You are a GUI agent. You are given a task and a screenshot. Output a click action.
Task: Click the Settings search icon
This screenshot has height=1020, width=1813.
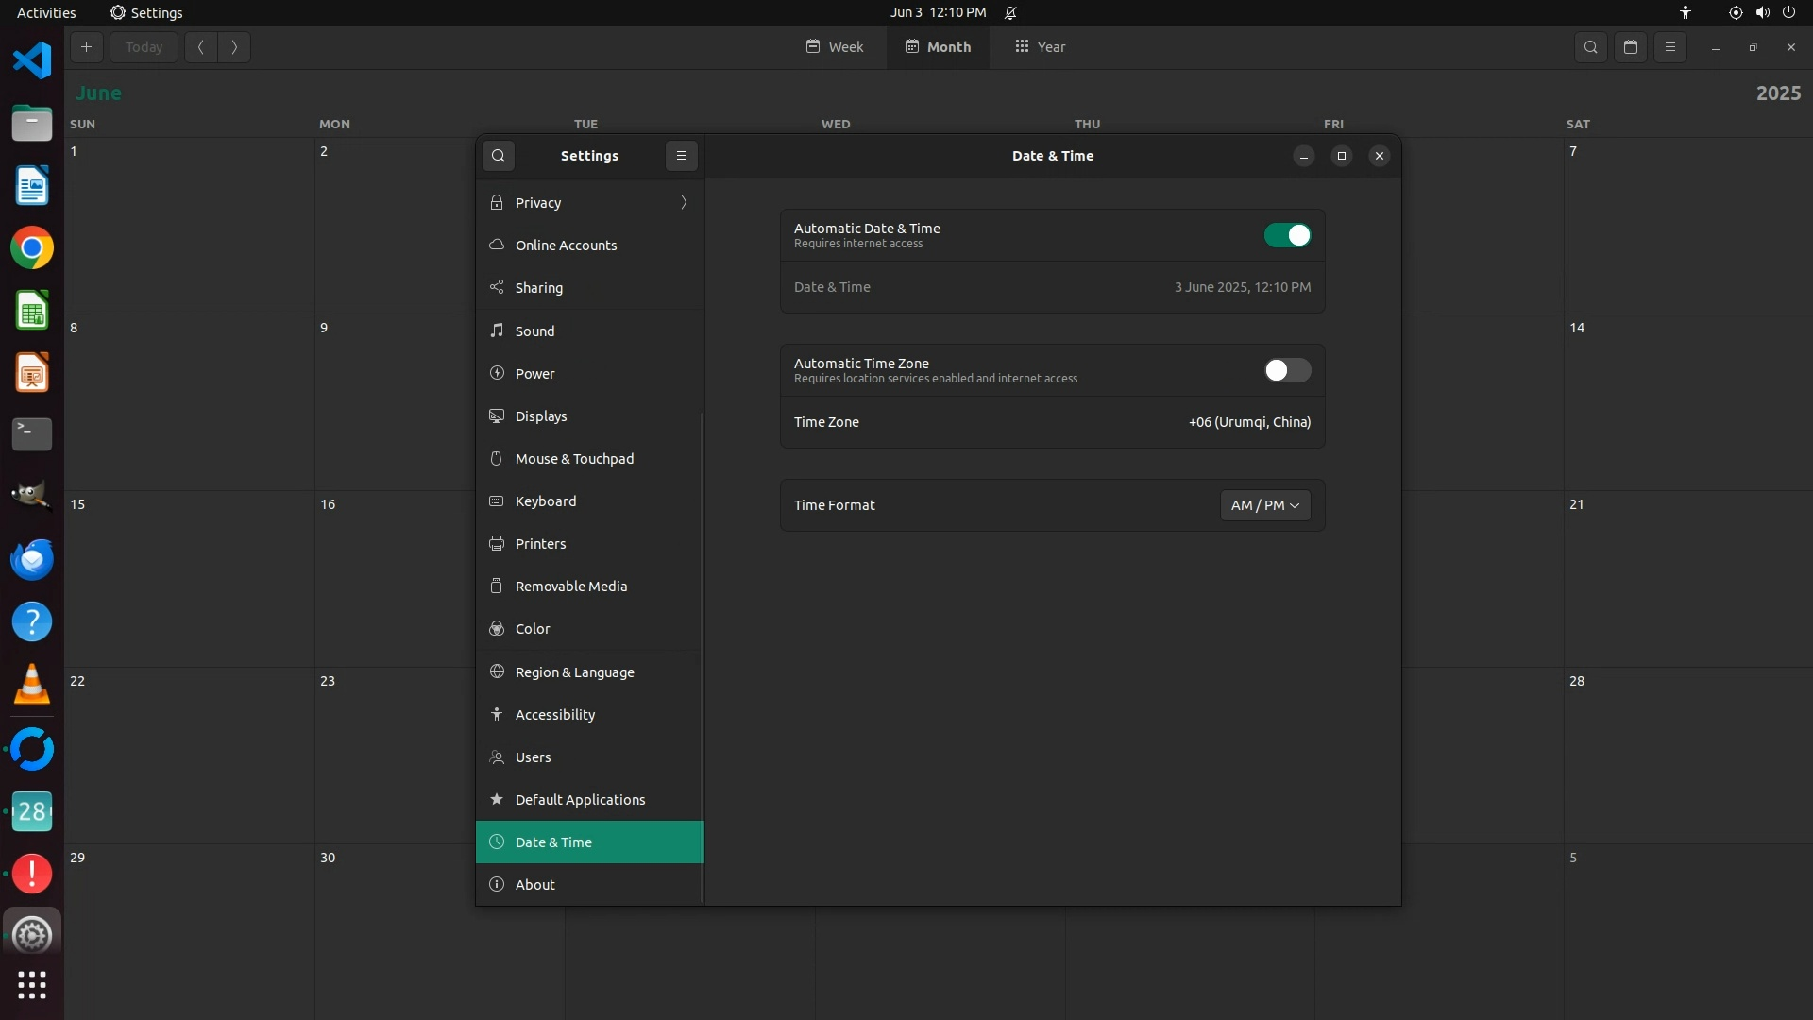pyautogui.click(x=499, y=156)
